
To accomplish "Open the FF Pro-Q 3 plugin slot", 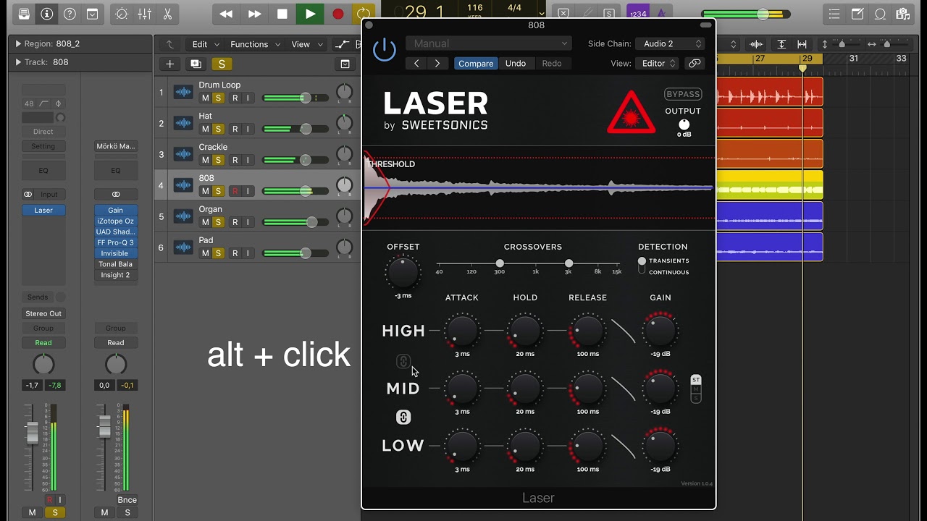I will pos(115,242).
